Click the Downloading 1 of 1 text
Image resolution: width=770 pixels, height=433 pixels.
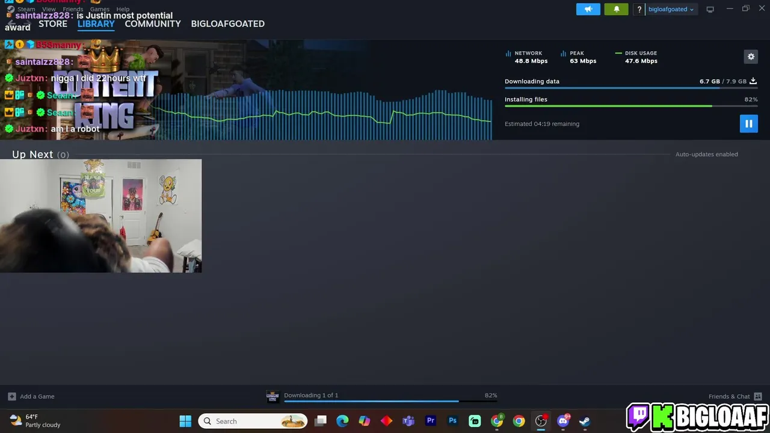pyautogui.click(x=311, y=395)
